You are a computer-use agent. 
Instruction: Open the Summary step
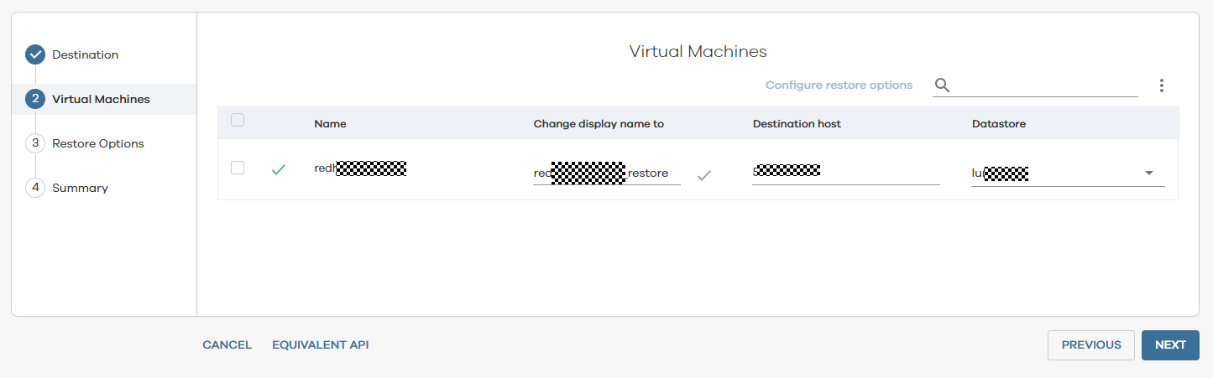tap(80, 188)
